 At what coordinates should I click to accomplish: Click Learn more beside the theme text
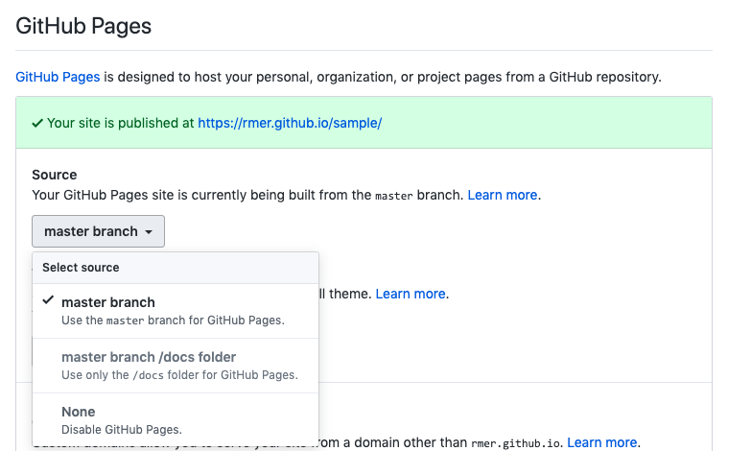411,294
